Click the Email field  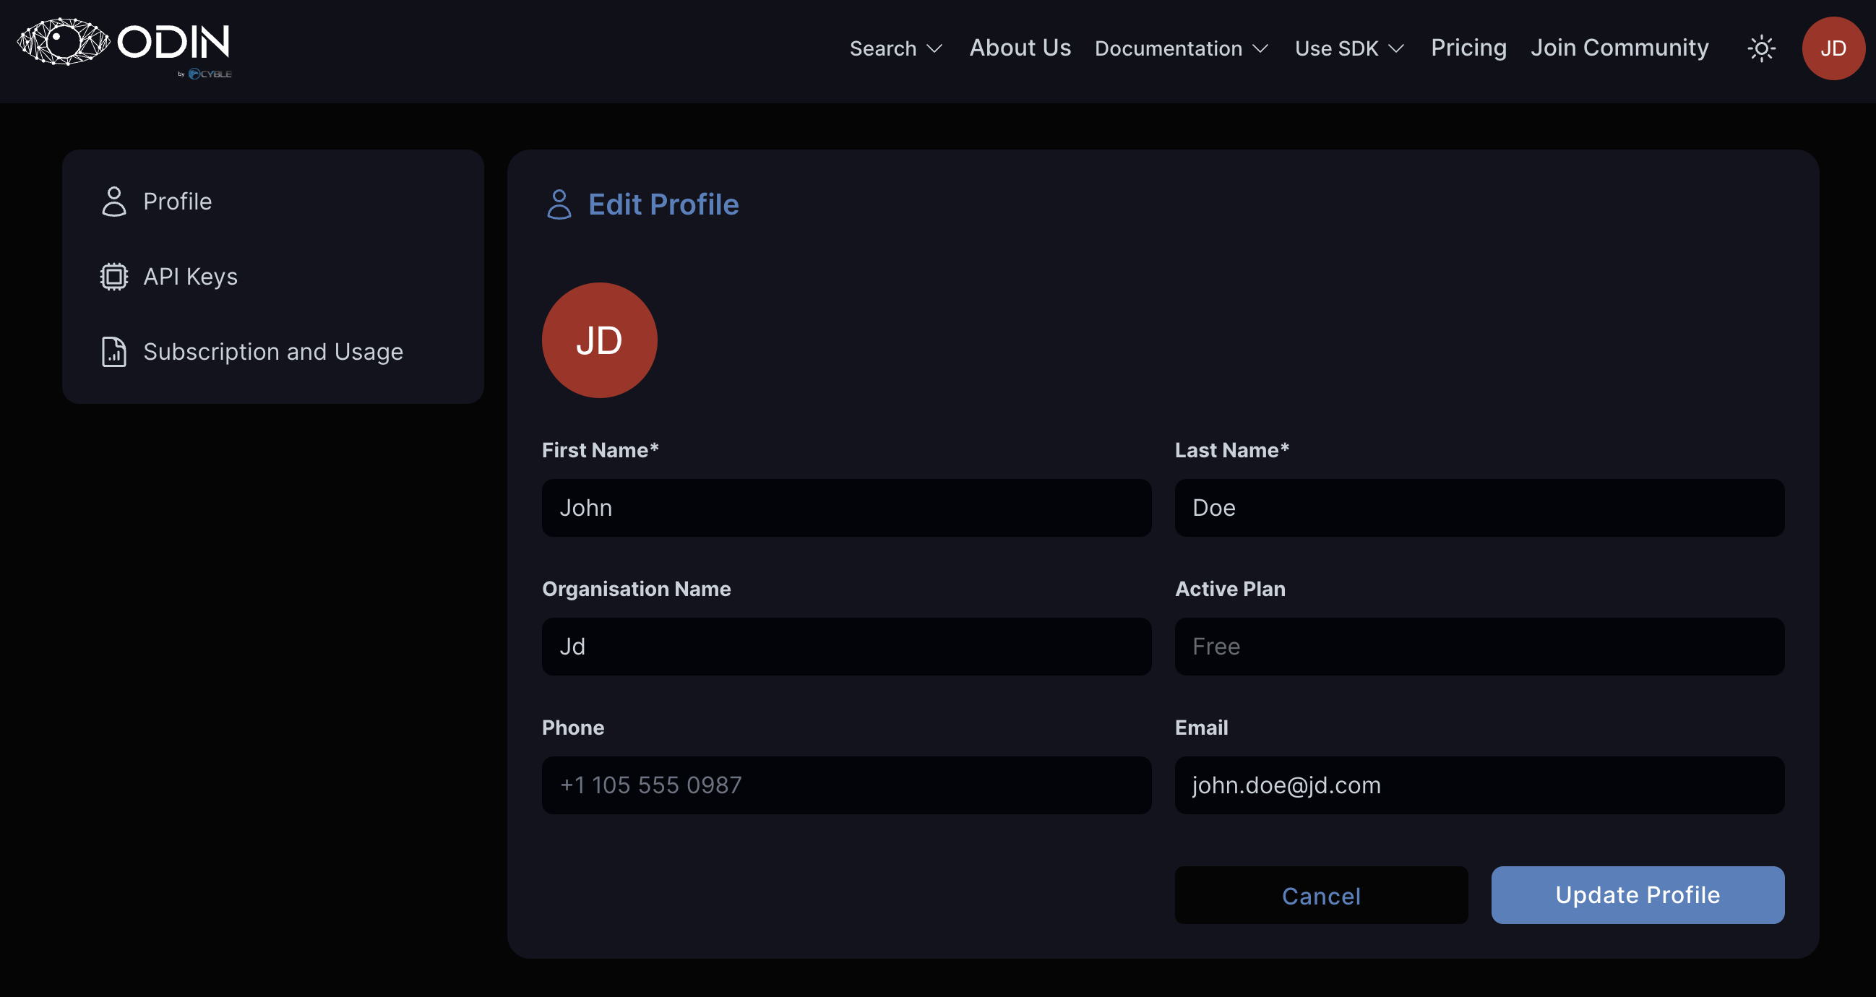1479,785
